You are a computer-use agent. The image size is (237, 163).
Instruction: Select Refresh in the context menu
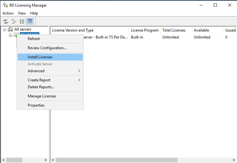tap(34, 39)
